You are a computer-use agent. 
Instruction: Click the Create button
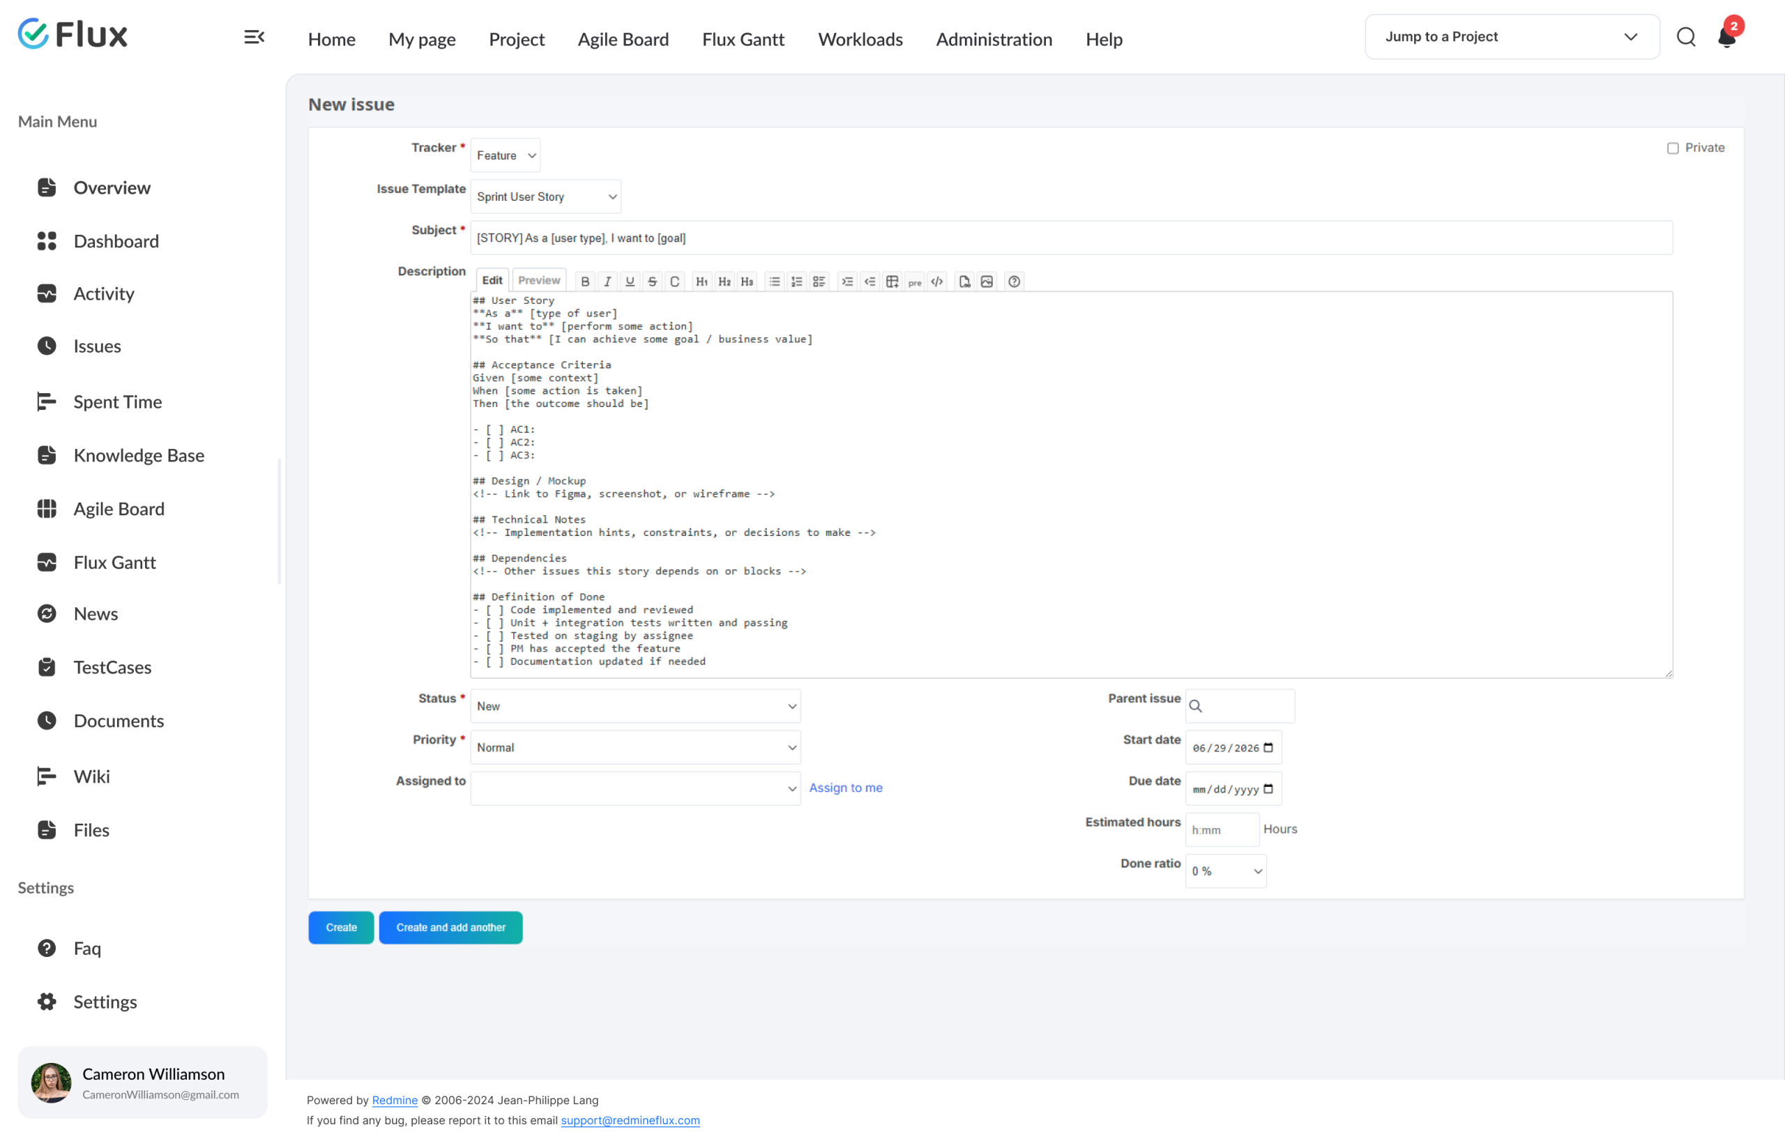point(341,928)
